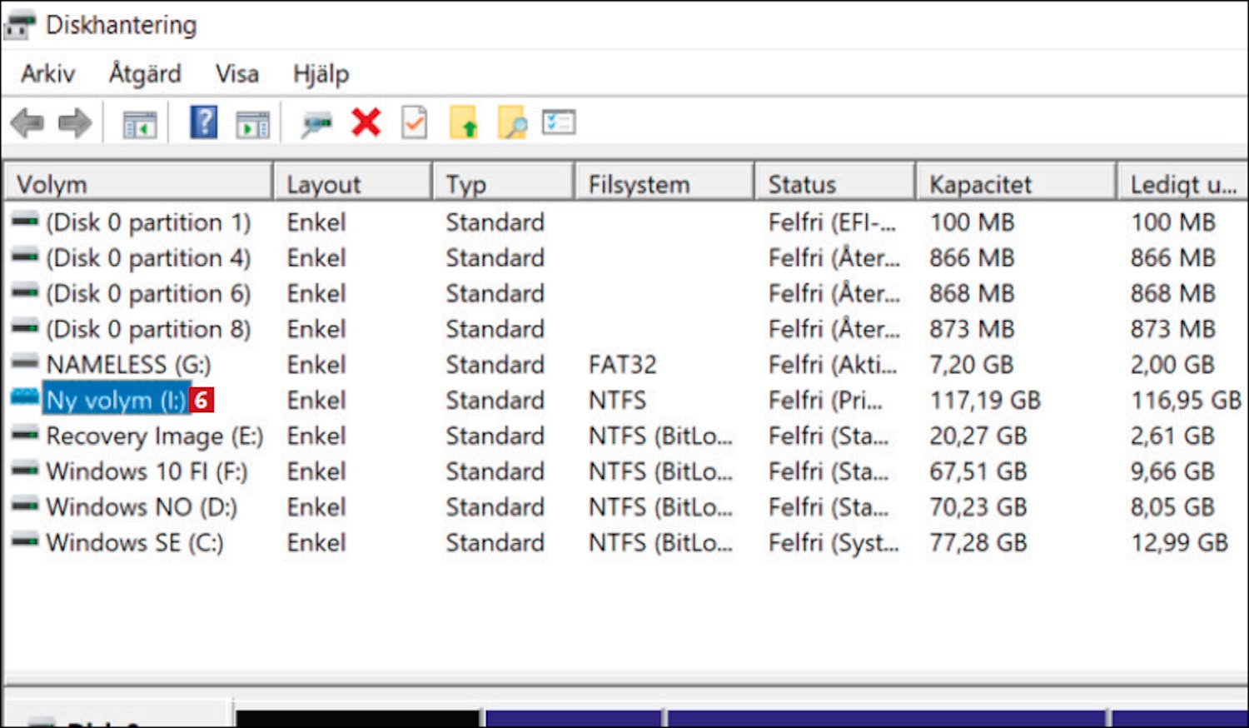Open the Åtgärd menu
Image resolution: width=1249 pixels, height=728 pixels.
(x=145, y=74)
